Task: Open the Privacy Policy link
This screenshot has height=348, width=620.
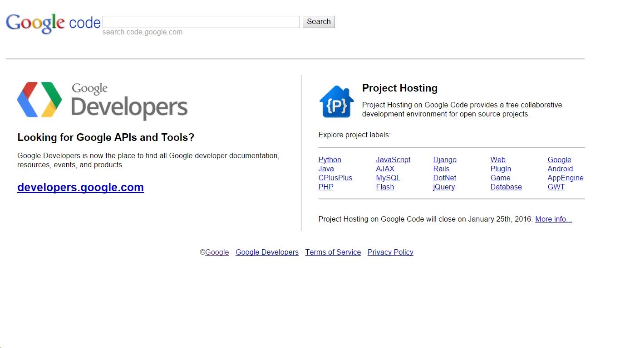Action: 390,252
